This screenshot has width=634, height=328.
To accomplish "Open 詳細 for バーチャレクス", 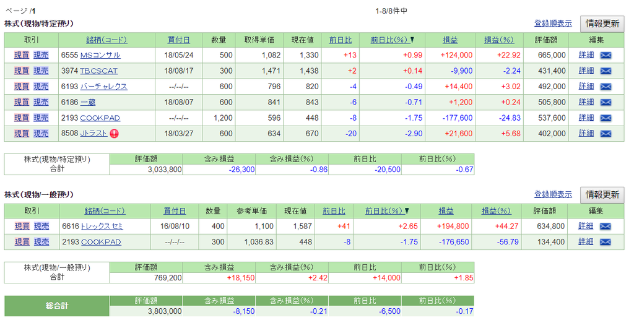I will pyautogui.click(x=586, y=87).
